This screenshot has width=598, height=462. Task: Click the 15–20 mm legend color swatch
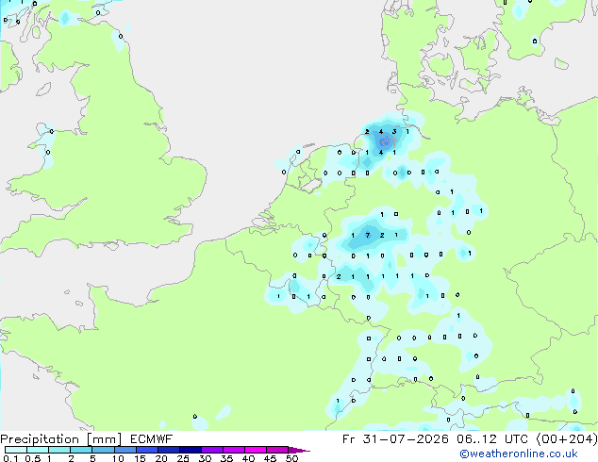147,450
